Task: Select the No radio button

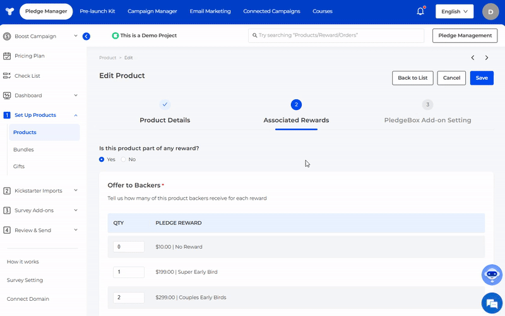Action: pyautogui.click(x=124, y=159)
